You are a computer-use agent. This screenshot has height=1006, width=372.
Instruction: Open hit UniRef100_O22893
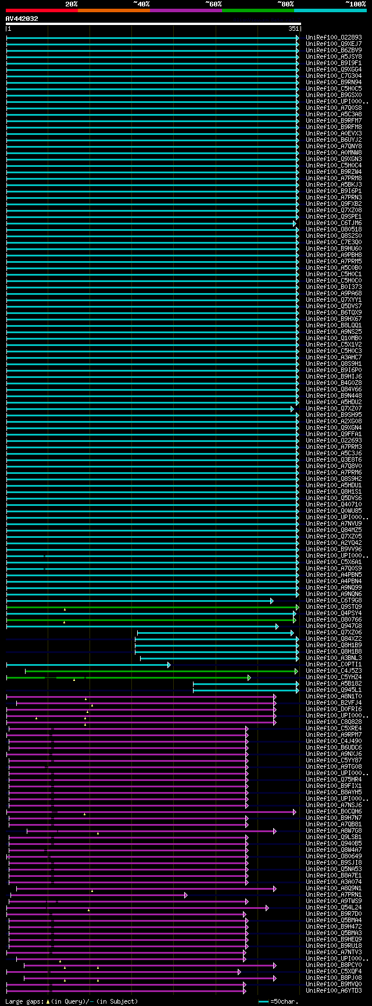tap(334, 38)
